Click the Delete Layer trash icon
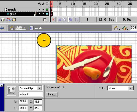 tap(45, 20)
